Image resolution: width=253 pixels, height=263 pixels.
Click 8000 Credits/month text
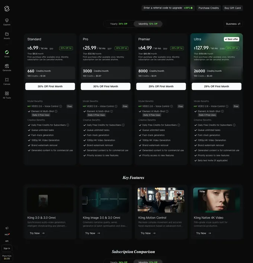tap(151, 71)
